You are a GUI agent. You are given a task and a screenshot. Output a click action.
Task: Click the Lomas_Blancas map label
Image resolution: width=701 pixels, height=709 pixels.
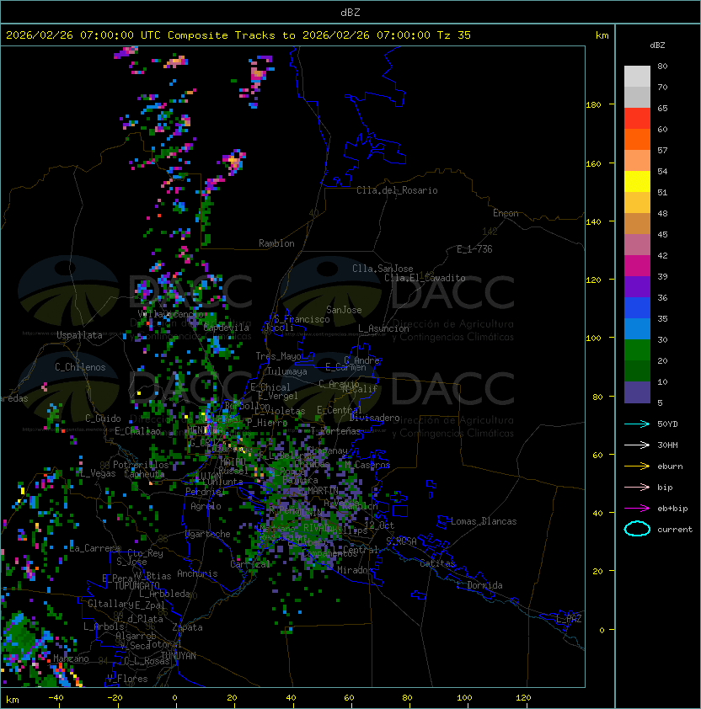484,521
